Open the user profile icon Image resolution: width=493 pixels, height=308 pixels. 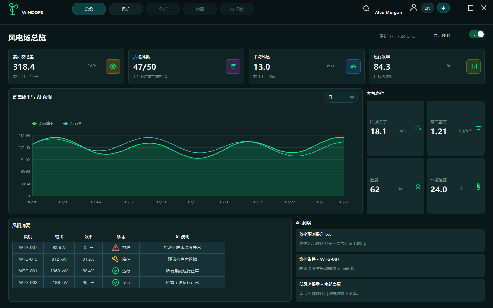414,8
